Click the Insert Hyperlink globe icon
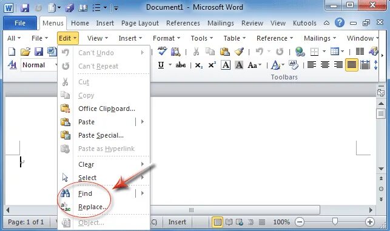Image resolution: width=390 pixels, height=231 pixels. [x=300, y=52]
